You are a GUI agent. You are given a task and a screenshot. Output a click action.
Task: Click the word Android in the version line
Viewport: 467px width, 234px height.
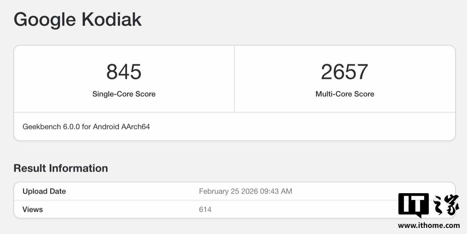point(106,127)
